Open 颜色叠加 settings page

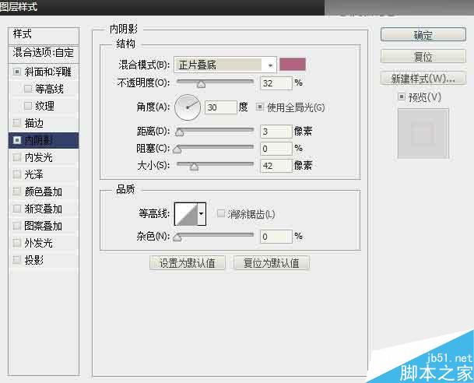44,191
